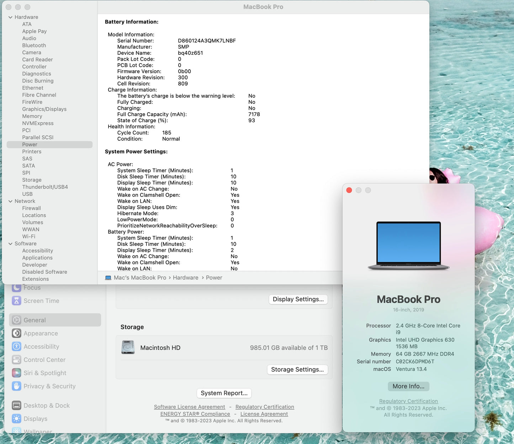This screenshot has height=444, width=514.
Task: Select the Accessibility icon in System Settings
Action: (16, 346)
